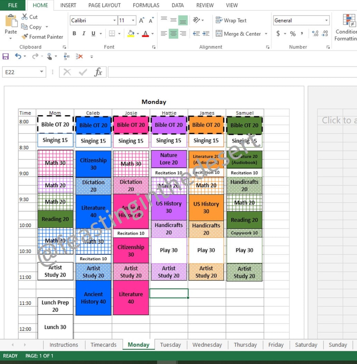Open the General number format dropdown
This screenshot has width=357, height=364.
tap(327, 20)
